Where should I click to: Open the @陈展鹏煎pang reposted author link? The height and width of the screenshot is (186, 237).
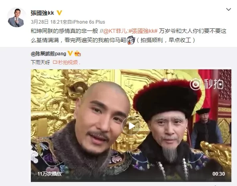click(49, 54)
